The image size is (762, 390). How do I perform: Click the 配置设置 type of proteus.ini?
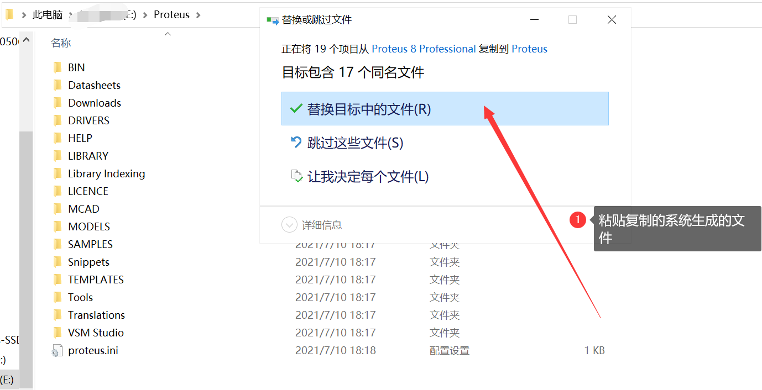coord(450,350)
